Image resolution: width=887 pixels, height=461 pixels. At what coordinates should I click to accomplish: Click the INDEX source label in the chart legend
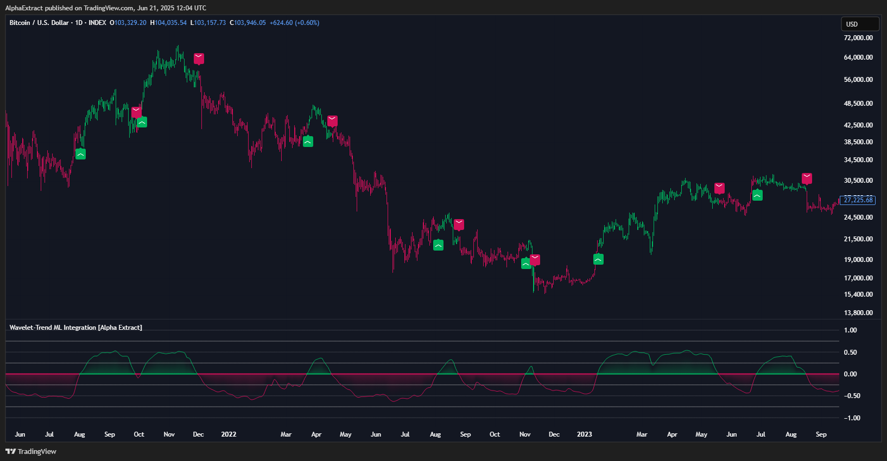click(97, 23)
